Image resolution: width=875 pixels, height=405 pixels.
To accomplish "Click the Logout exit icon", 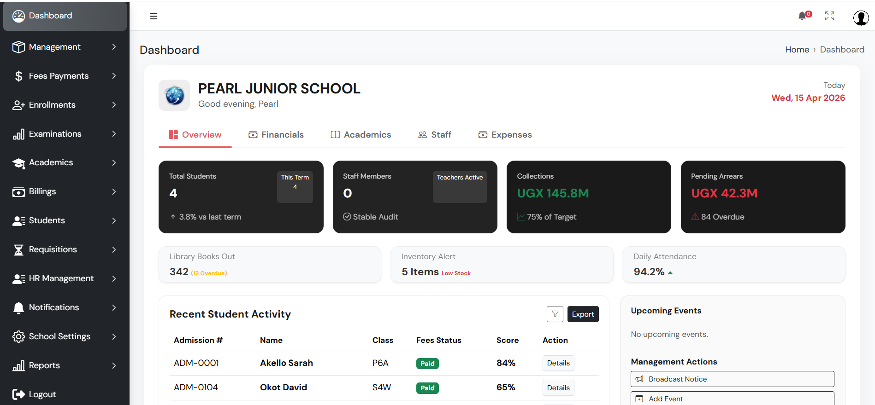I will click(x=18, y=394).
